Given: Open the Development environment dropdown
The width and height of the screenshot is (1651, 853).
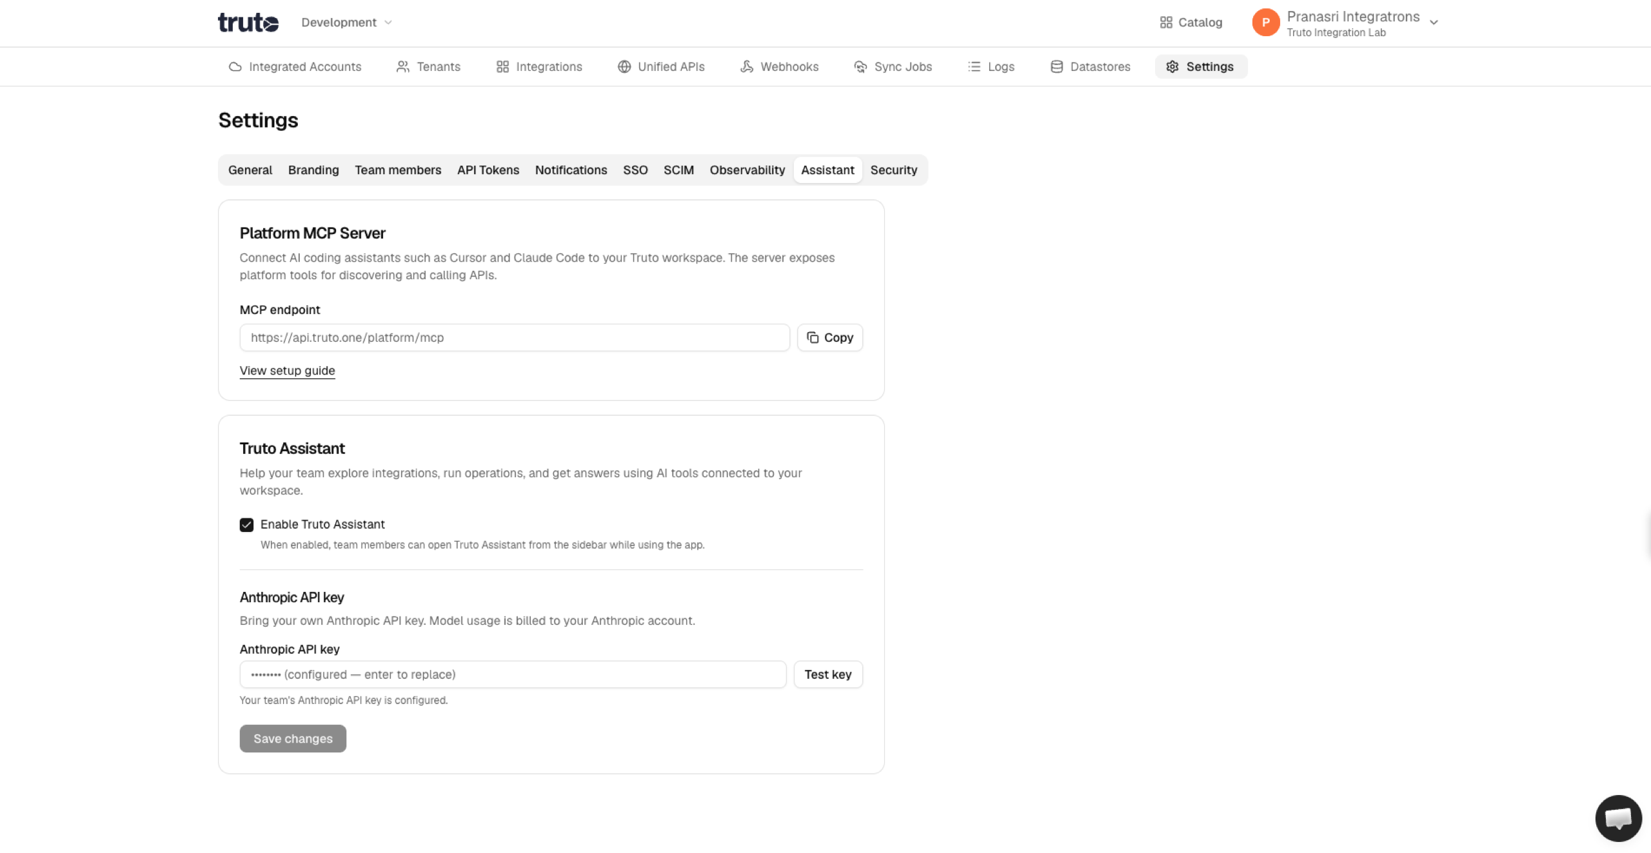Looking at the screenshot, I should pyautogui.click(x=346, y=23).
